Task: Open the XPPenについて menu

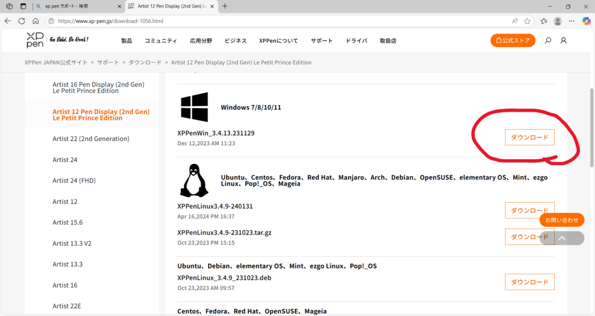Action: pyautogui.click(x=278, y=41)
